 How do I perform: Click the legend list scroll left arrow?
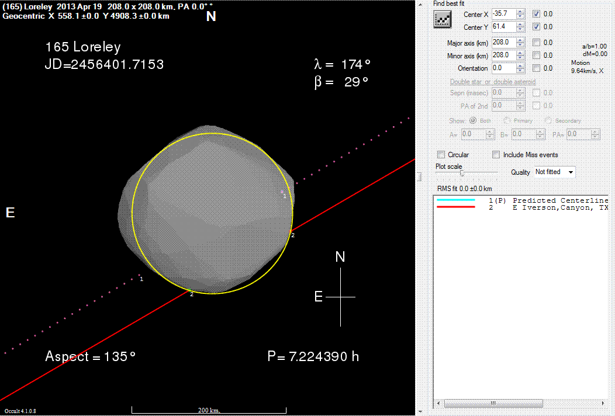(x=438, y=403)
